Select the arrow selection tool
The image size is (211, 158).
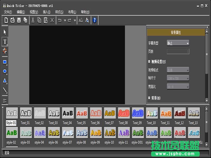pos(4,32)
